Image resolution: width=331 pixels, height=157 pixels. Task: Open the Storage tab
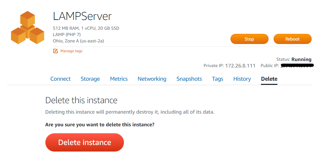(90, 79)
